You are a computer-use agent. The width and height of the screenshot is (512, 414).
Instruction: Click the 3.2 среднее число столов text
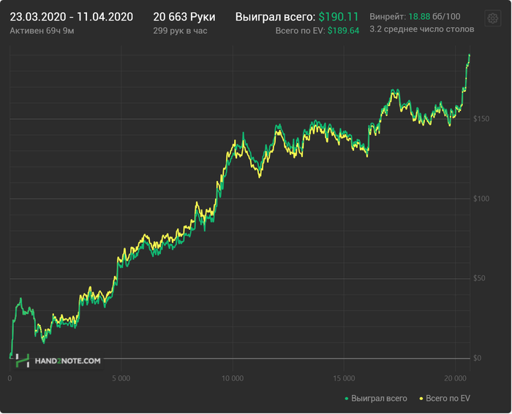click(x=422, y=29)
